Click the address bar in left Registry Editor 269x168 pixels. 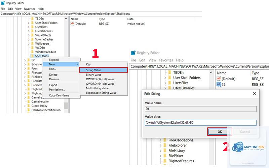pyautogui.click(x=101, y=14)
